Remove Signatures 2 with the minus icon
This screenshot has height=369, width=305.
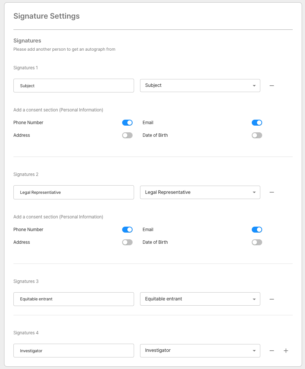point(272,192)
